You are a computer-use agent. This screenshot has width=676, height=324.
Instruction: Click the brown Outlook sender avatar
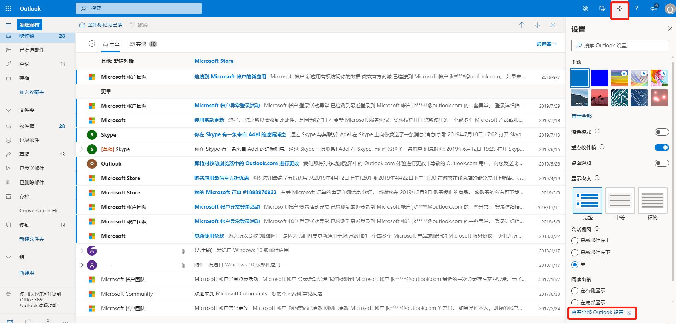[92, 163]
